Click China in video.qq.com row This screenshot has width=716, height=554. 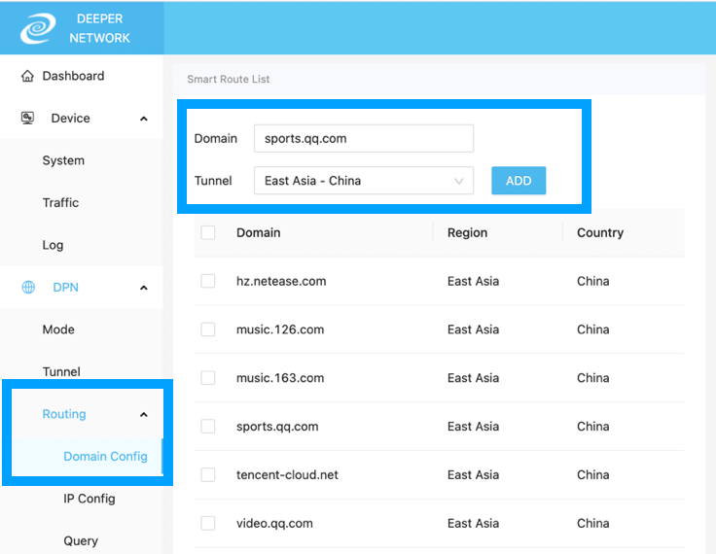pyautogui.click(x=592, y=523)
